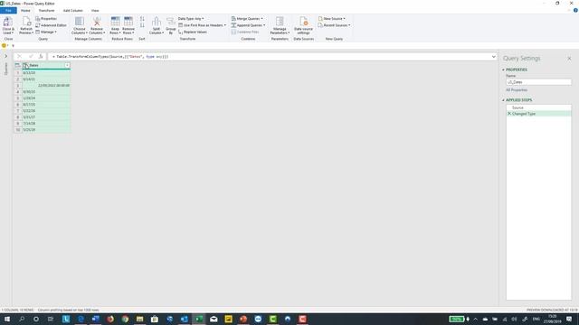Edit the query Name field
This screenshot has width=579, height=325.
538,82
